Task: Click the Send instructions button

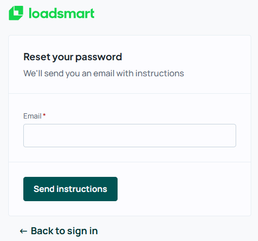Action: 70,189
